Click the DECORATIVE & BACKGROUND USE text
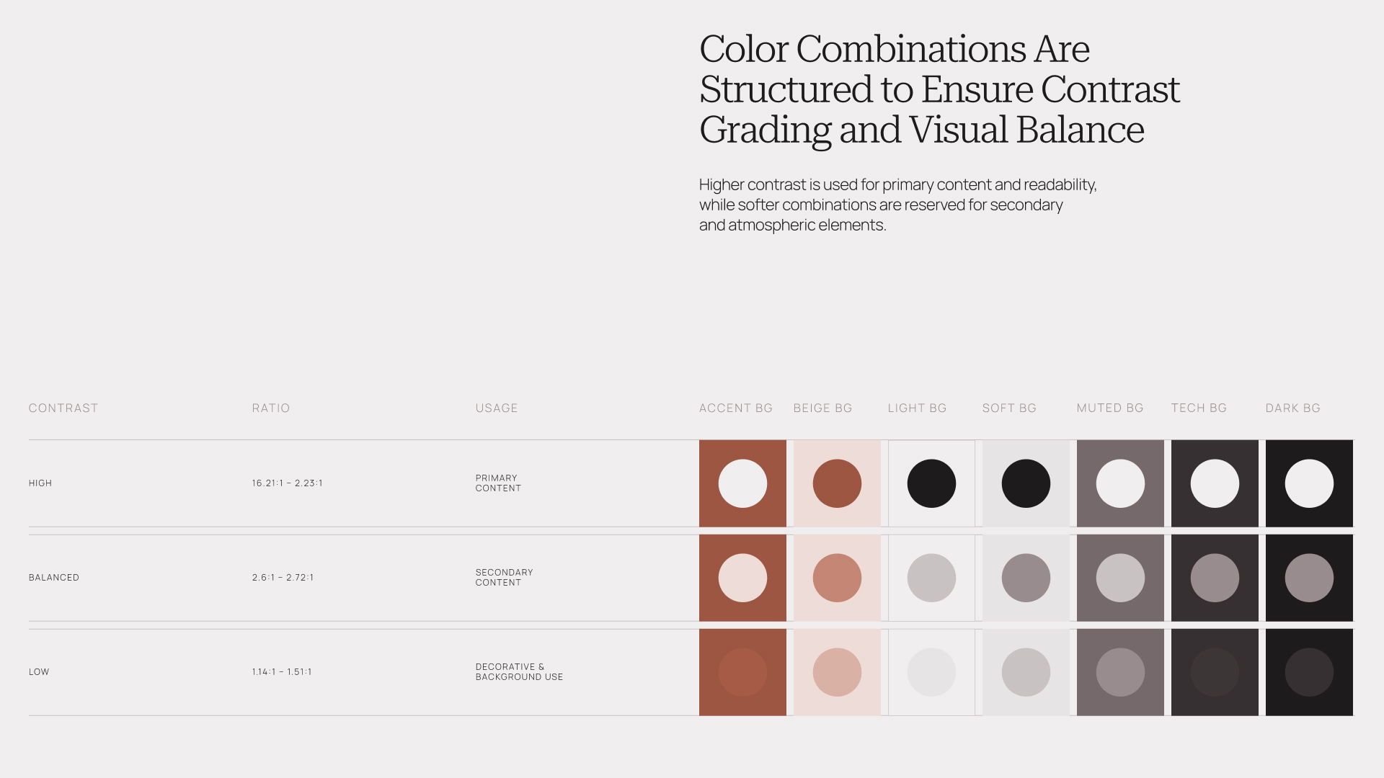 [519, 672]
